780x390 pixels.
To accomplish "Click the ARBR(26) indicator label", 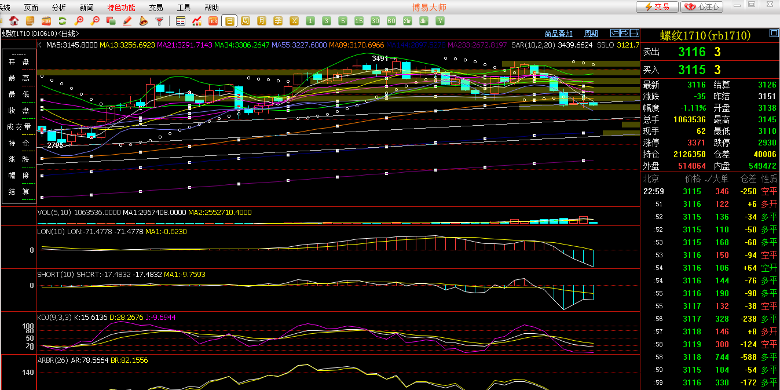I will 53,360.
